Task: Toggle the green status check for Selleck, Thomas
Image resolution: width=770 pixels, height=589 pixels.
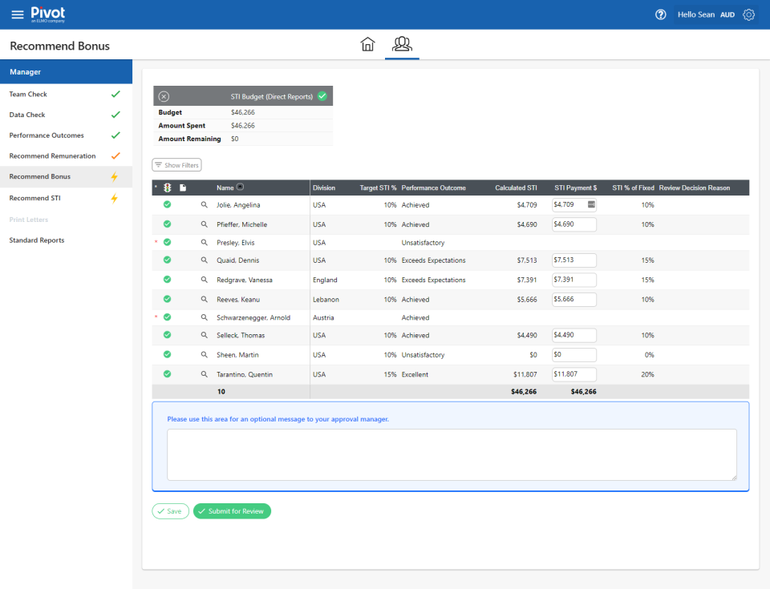Action: [x=167, y=335]
